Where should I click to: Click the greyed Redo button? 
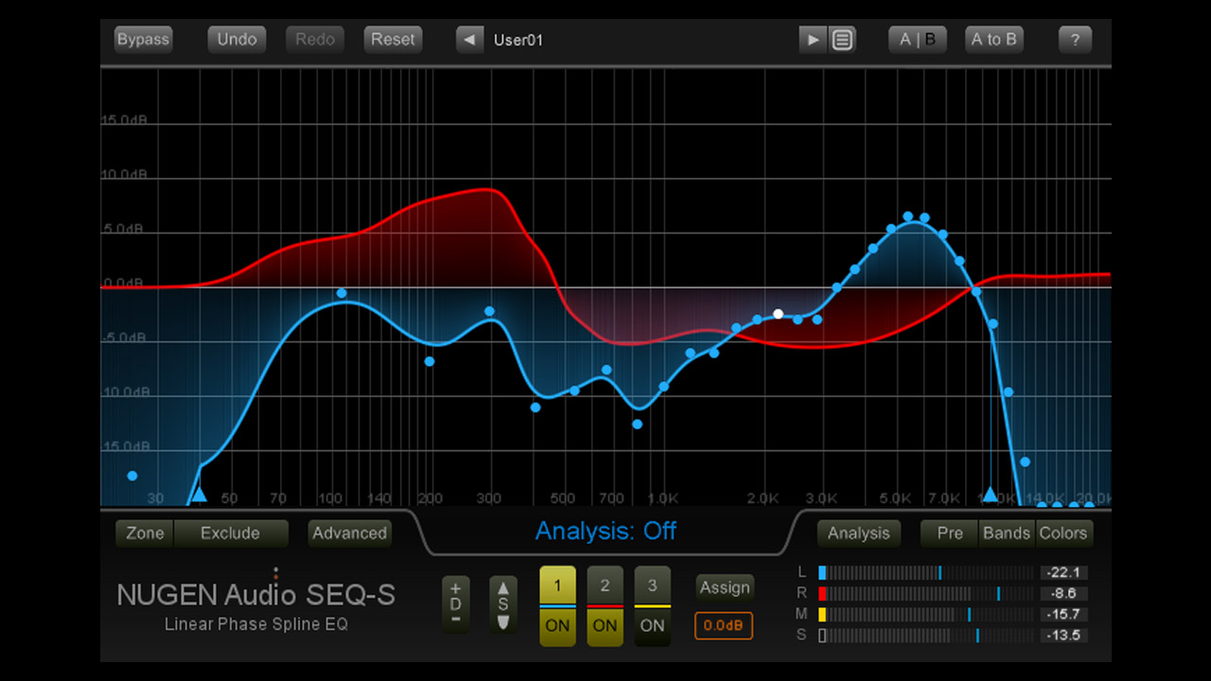point(315,40)
